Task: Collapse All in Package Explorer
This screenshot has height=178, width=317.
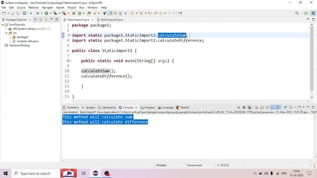Action: [x=36, y=20]
